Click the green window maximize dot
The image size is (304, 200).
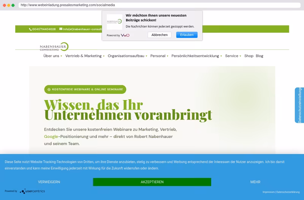click(13, 5)
